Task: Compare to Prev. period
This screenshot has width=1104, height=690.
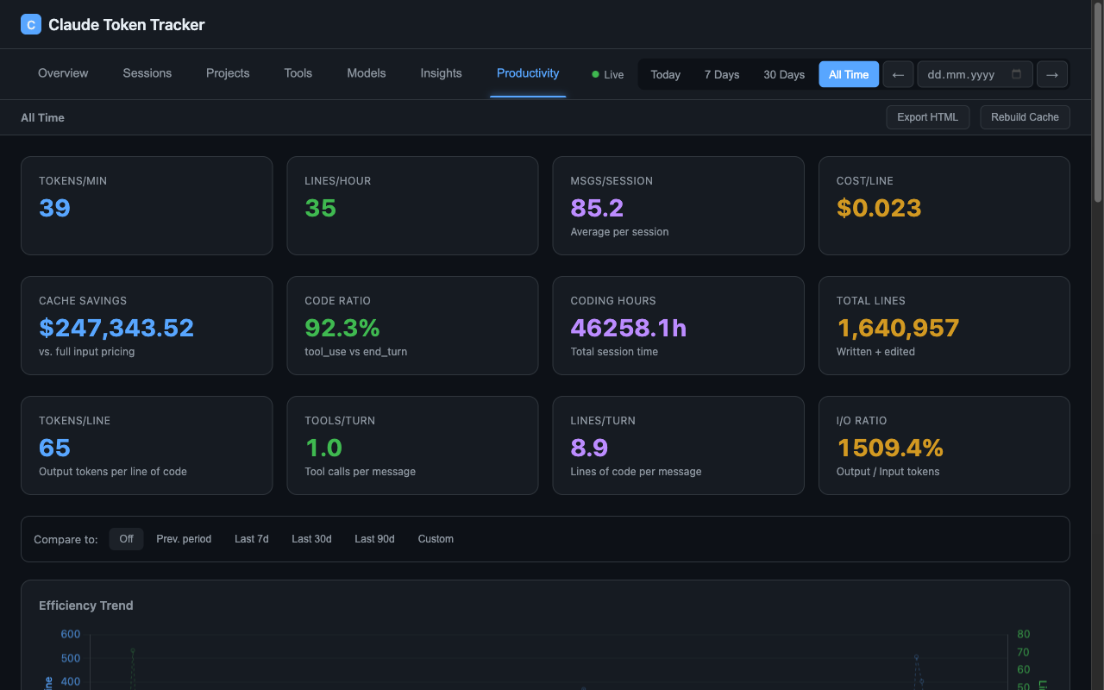Action: coord(184,539)
